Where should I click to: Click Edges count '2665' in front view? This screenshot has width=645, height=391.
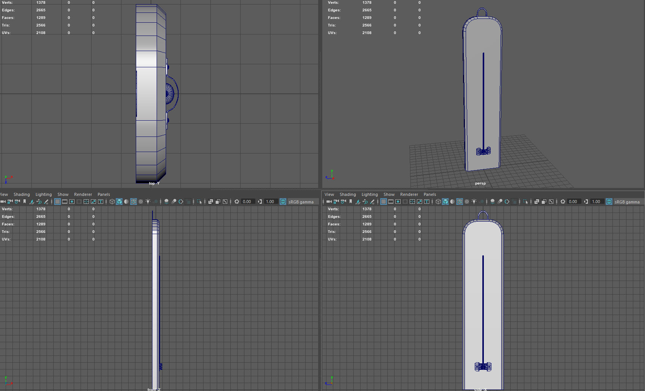pyautogui.click(x=41, y=217)
